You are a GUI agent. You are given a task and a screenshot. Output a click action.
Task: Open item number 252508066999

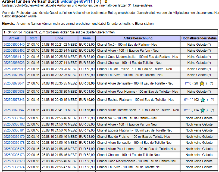[14, 69]
